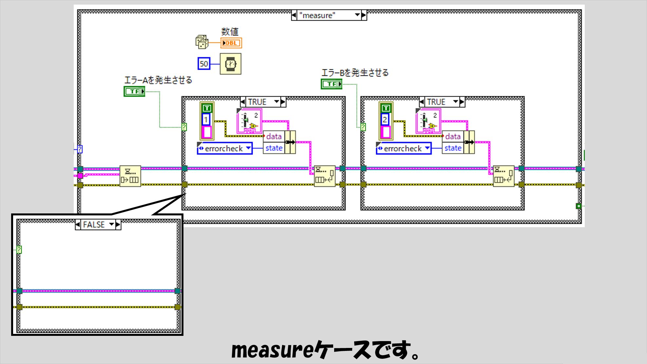Screen dimensions: 647x364
Task: Open the FALSE case selector dropdown
Action: (112, 225)
